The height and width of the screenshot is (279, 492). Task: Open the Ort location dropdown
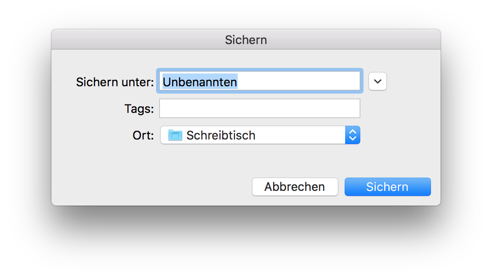pos(260,135)
